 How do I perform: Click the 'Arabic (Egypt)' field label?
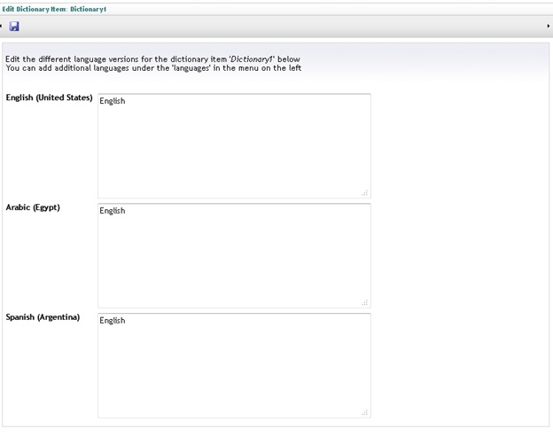click(x=33, y=208)
